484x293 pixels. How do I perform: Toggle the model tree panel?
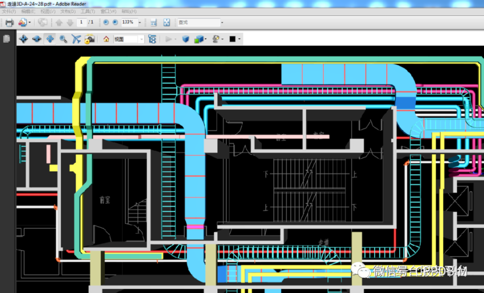pyautogui.click(x=152, y=39)
